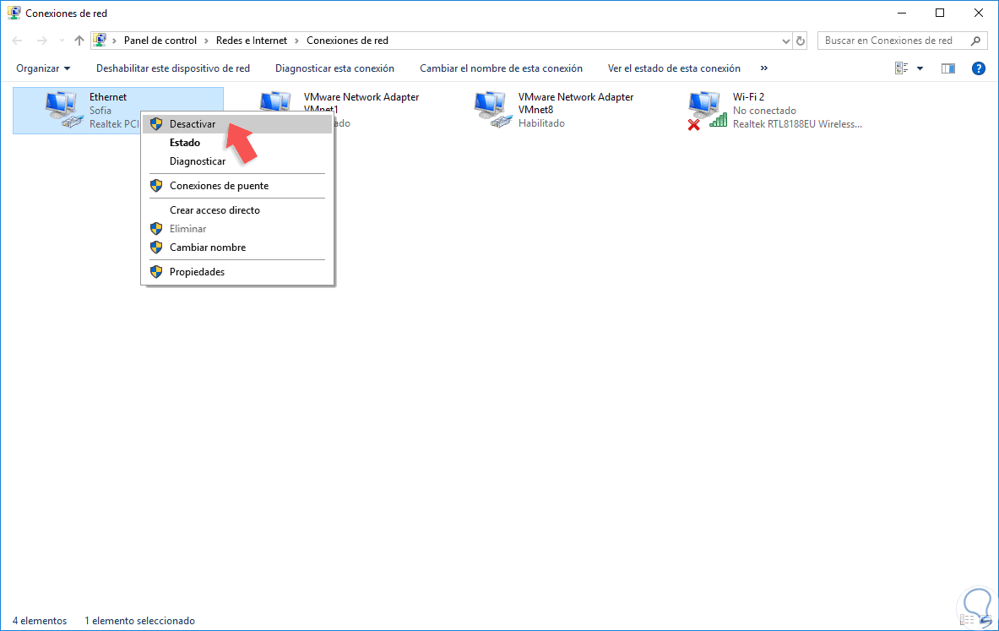Click the Ethernet adapter icon
Image resolution: width=999 pixels, height=631 pixels.
click(63, 110)
